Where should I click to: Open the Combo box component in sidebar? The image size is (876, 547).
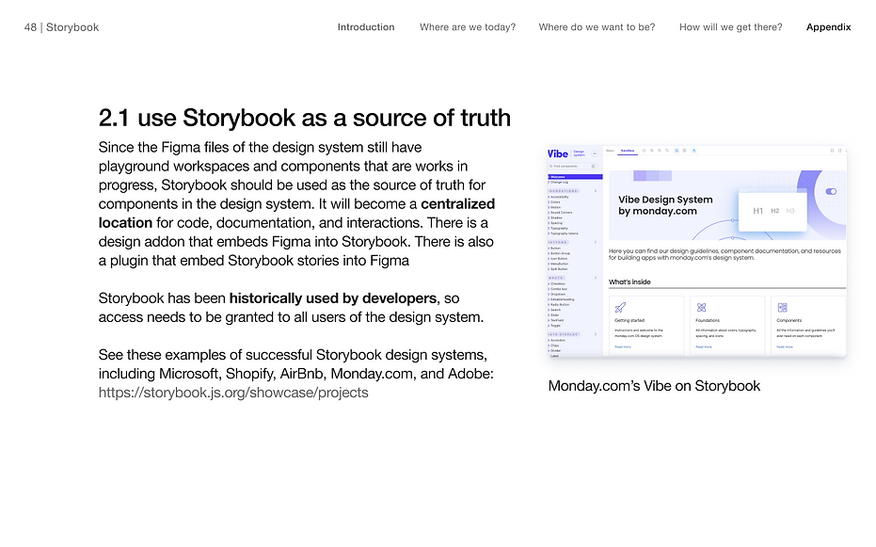pyautogui.click(x=559, y=289)
